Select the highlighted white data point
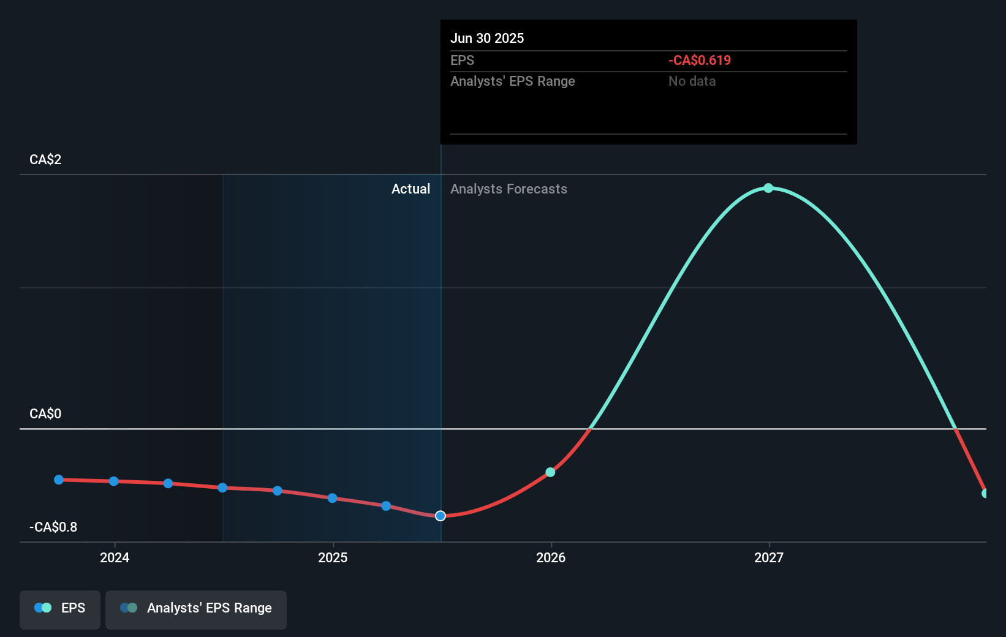 440,516
